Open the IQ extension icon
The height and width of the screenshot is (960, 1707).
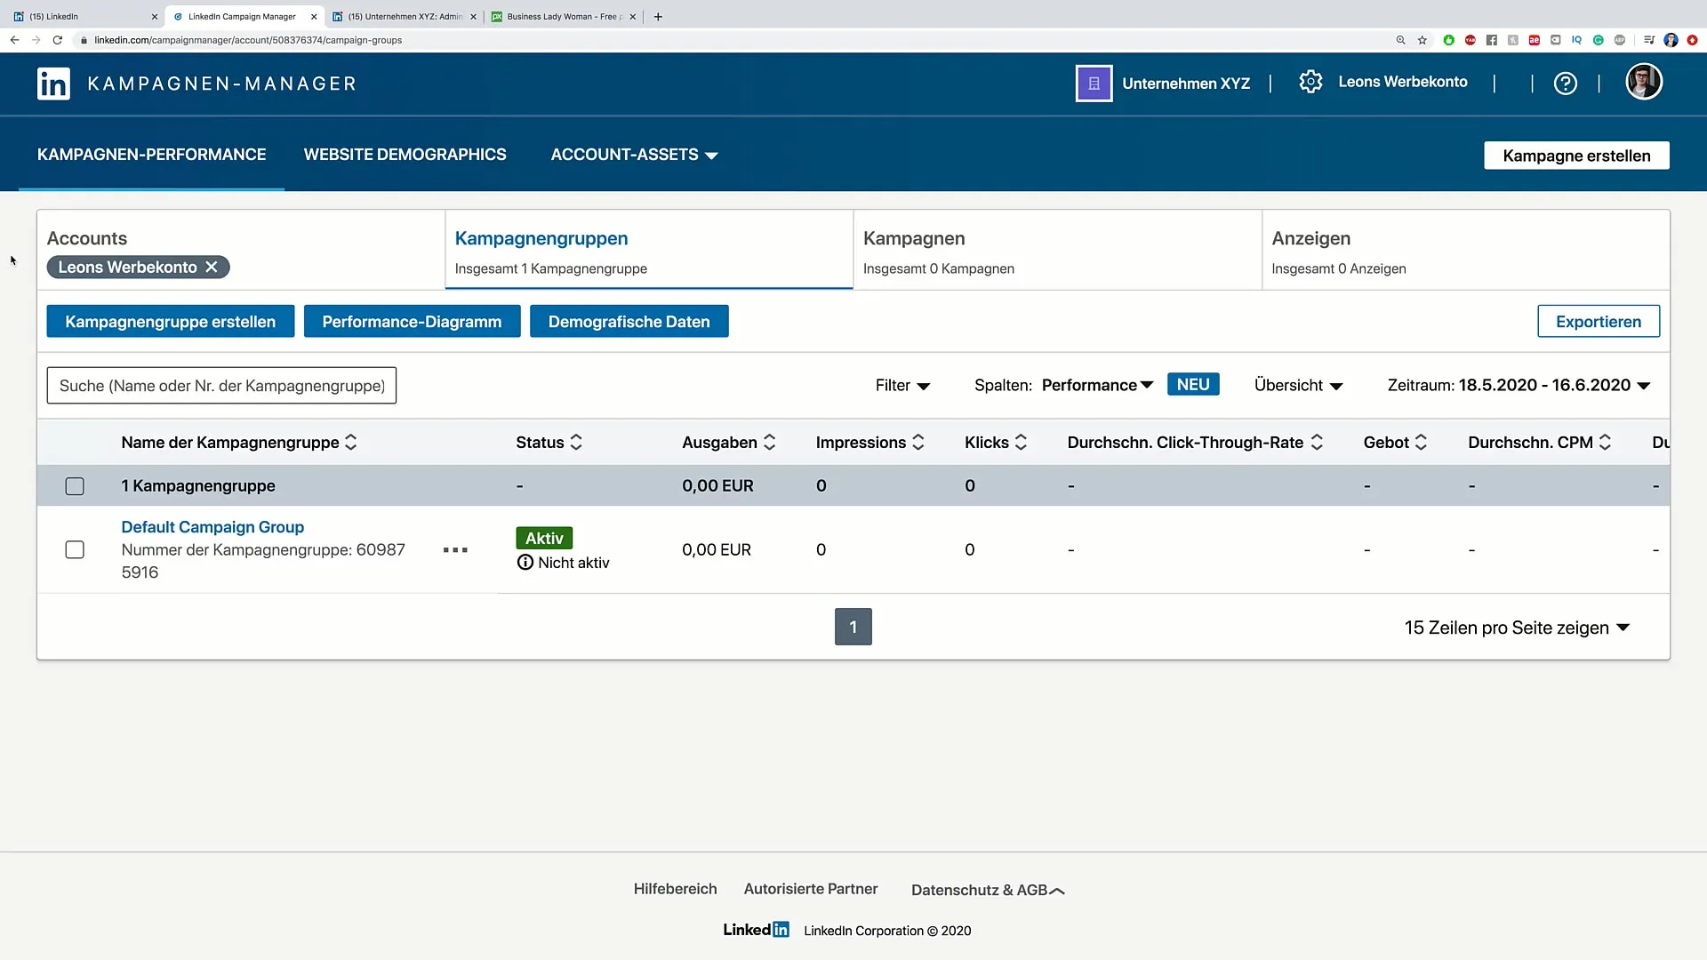pyautogui.click(x=1576, y=40)
